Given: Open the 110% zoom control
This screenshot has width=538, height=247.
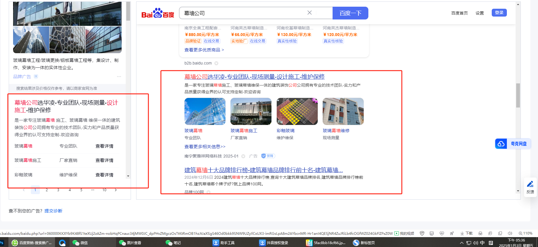Looking at the screenshot, I should pyautogui.click(x=525, y=233).
